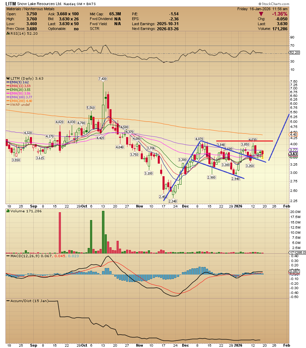The height and width of the screenshot is (348, 306).
Task: Click the Snow Lake Resources Ltd. company name
Action: (39, 4)
